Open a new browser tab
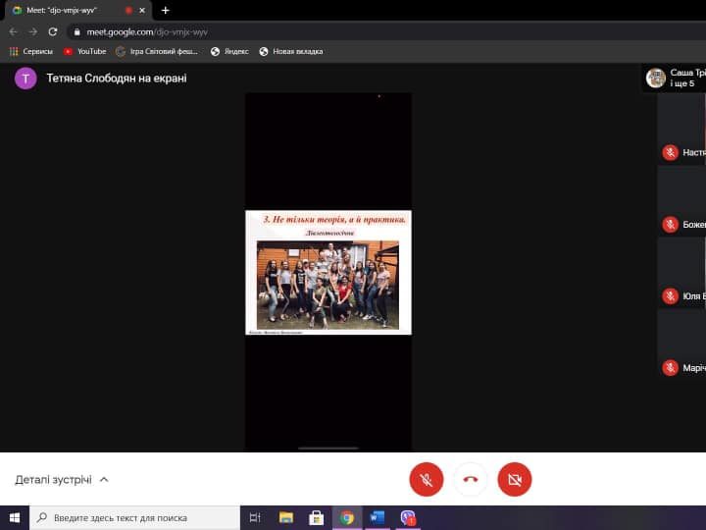706x530 pixels. point(166,11)
